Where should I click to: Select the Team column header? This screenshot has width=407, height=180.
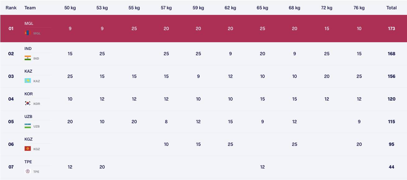click(30, 8)
